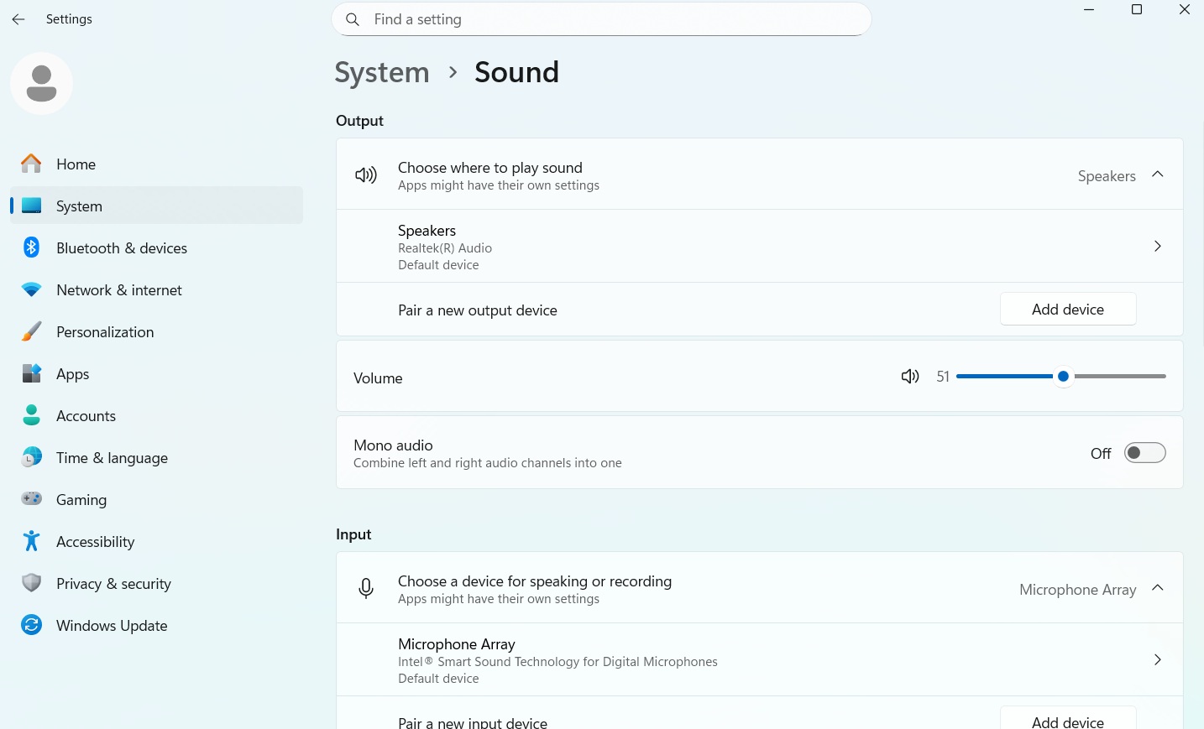
Task: Click the microphone icon in the Input section
Action: click(366, 587)
